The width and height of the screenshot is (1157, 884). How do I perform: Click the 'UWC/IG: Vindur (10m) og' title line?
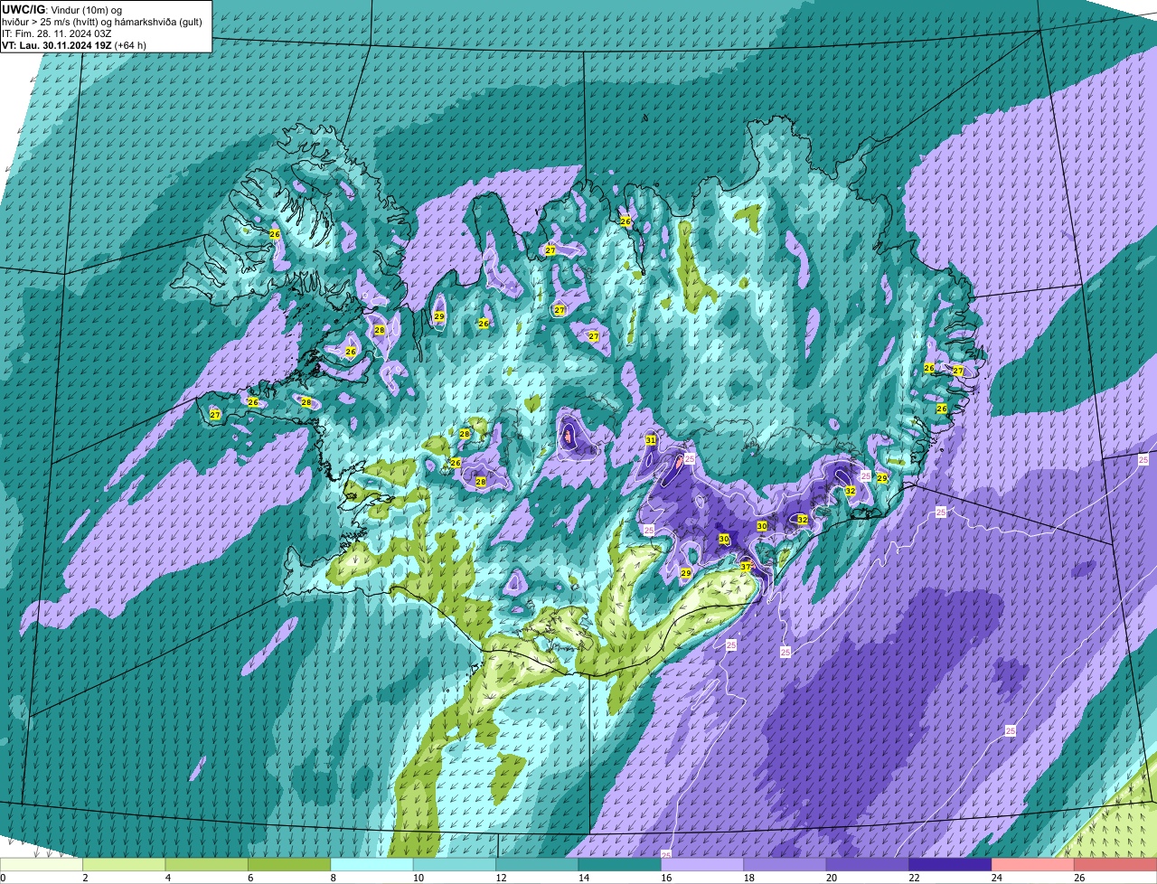[x=61, y=9]
